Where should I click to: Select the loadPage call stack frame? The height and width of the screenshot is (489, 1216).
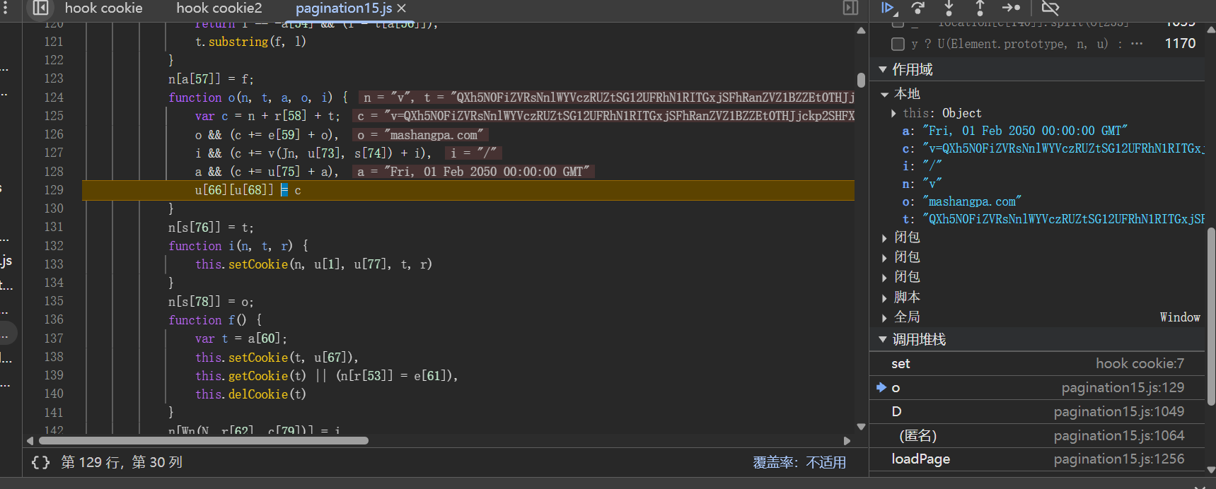1037,459
